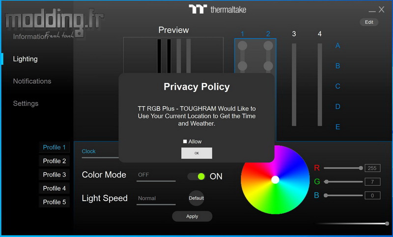Reset light speed with Default button
This screenshot has width=393, height=237.
pos(196,198)
